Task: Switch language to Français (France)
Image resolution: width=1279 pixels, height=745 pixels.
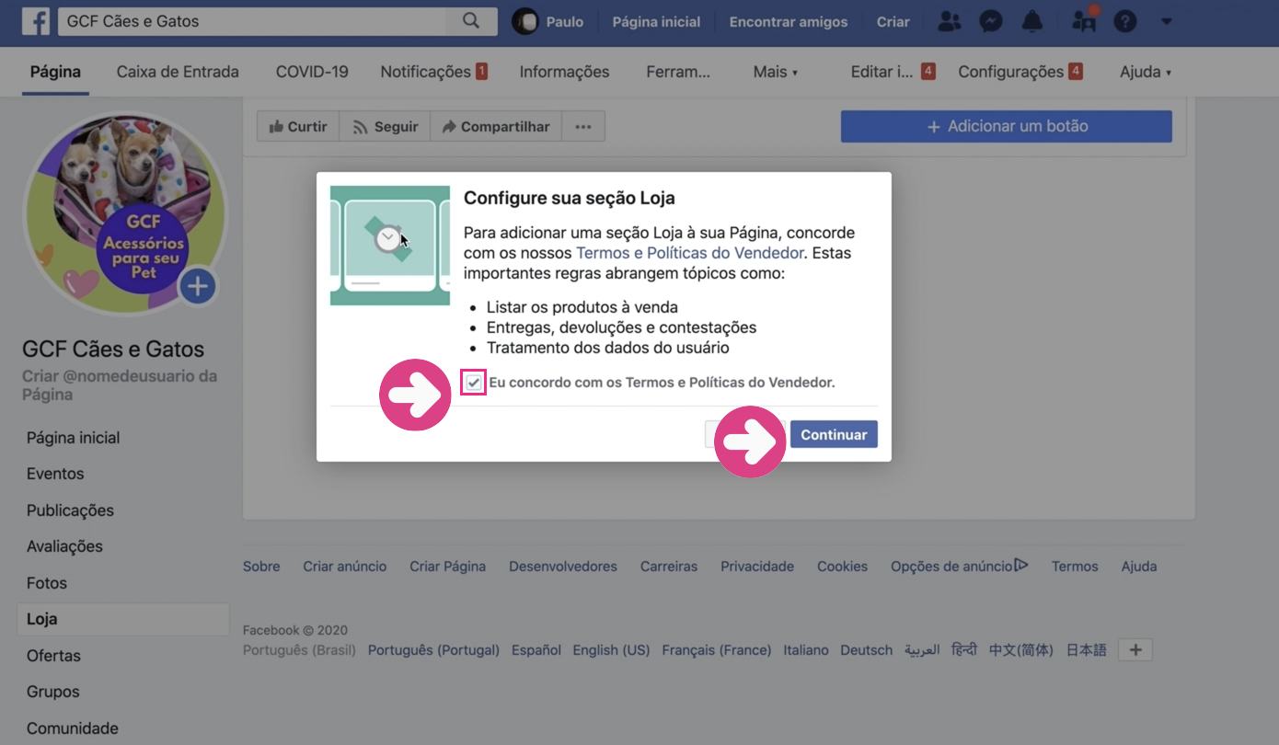Action: (717, 650)
